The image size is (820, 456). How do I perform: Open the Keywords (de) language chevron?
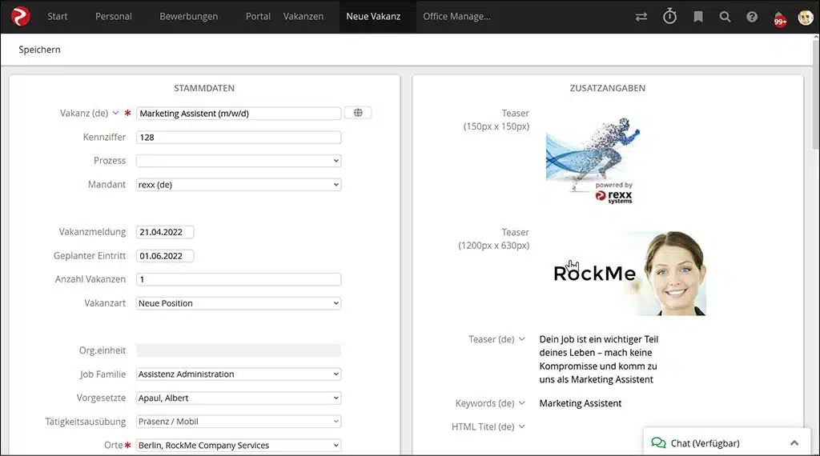(521, 403)
